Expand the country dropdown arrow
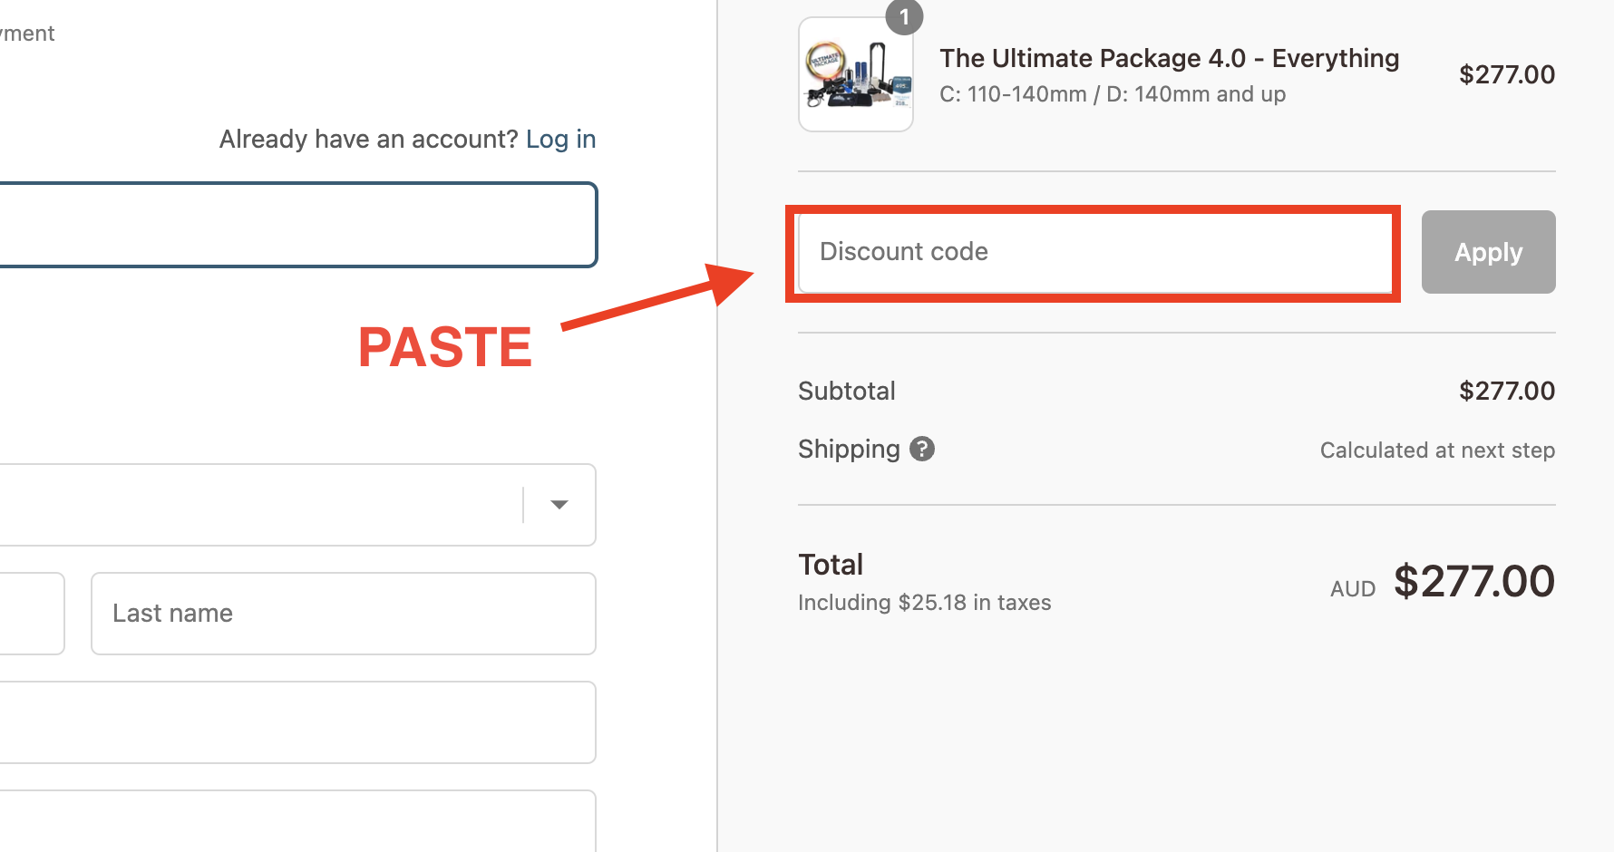This screenshot has height=852, width=1614. pos(559,505)
